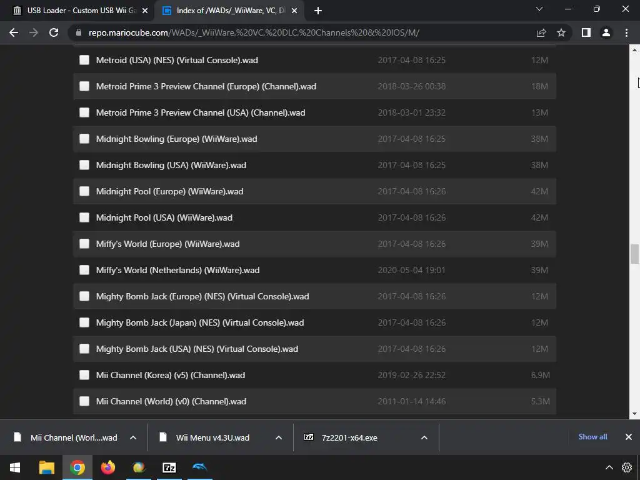Select Miffy's World (Netherlands) checkbox
The width and height of the screenshot is (640, 480).
pyautogui.click(x=84, y=270)
